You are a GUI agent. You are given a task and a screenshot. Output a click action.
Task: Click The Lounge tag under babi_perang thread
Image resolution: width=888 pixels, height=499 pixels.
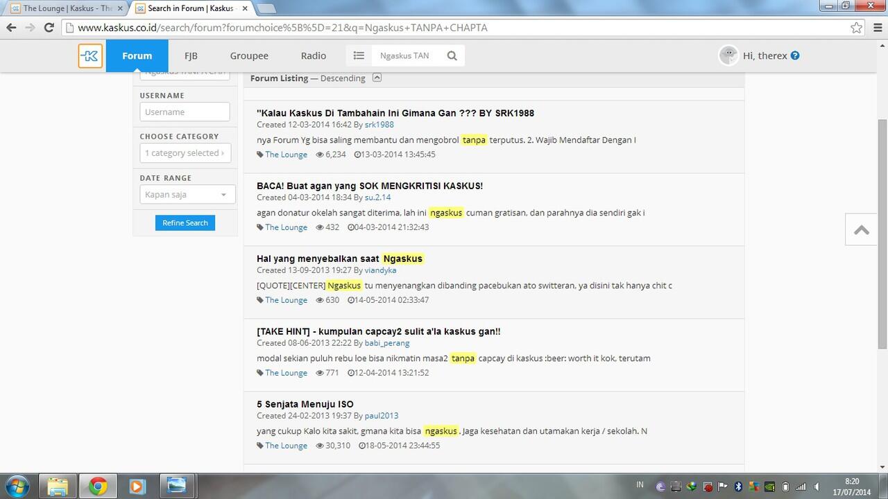click(286, 373)
